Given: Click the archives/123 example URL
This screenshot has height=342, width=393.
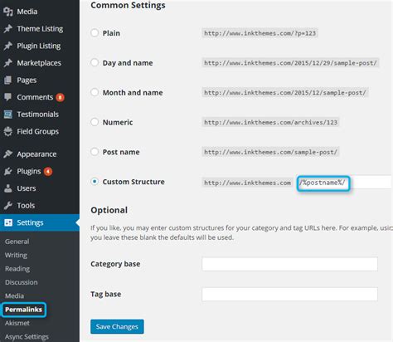Looking at the screenshot, I should click(270, 122).
